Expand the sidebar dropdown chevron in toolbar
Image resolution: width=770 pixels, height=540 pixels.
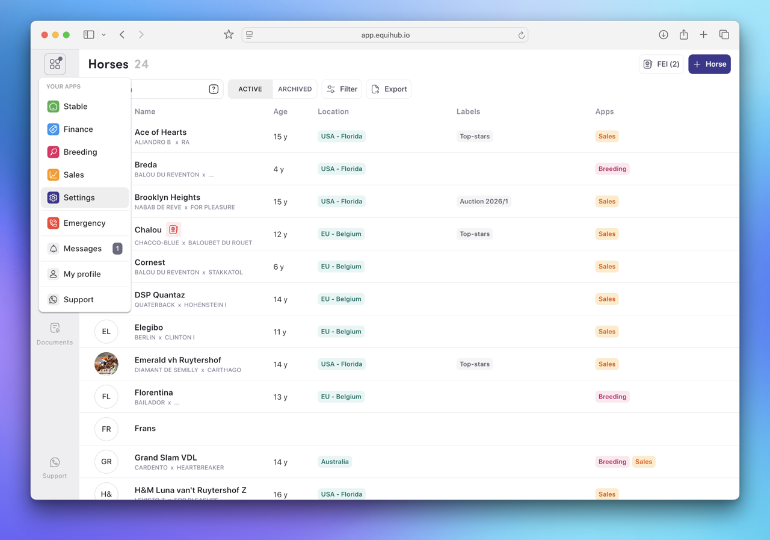[103, 35]
